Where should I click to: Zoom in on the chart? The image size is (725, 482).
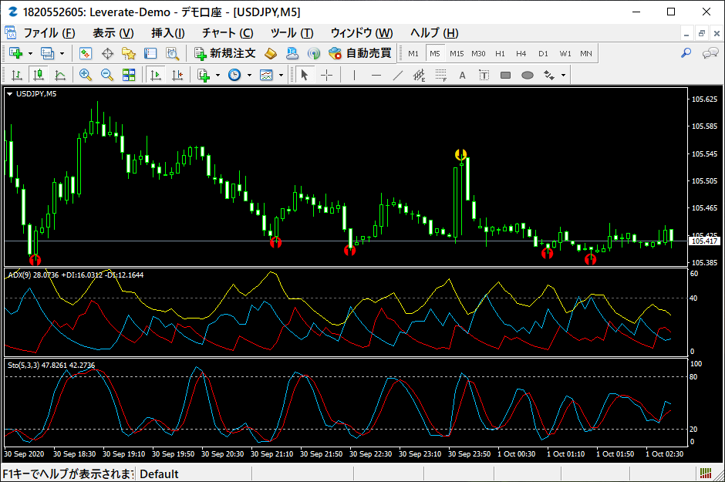(x=85, y=75)
